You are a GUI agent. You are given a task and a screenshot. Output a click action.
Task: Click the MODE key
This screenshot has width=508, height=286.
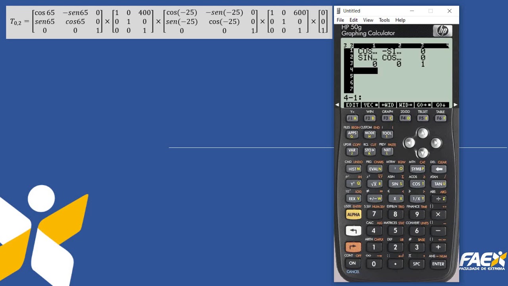370,134
